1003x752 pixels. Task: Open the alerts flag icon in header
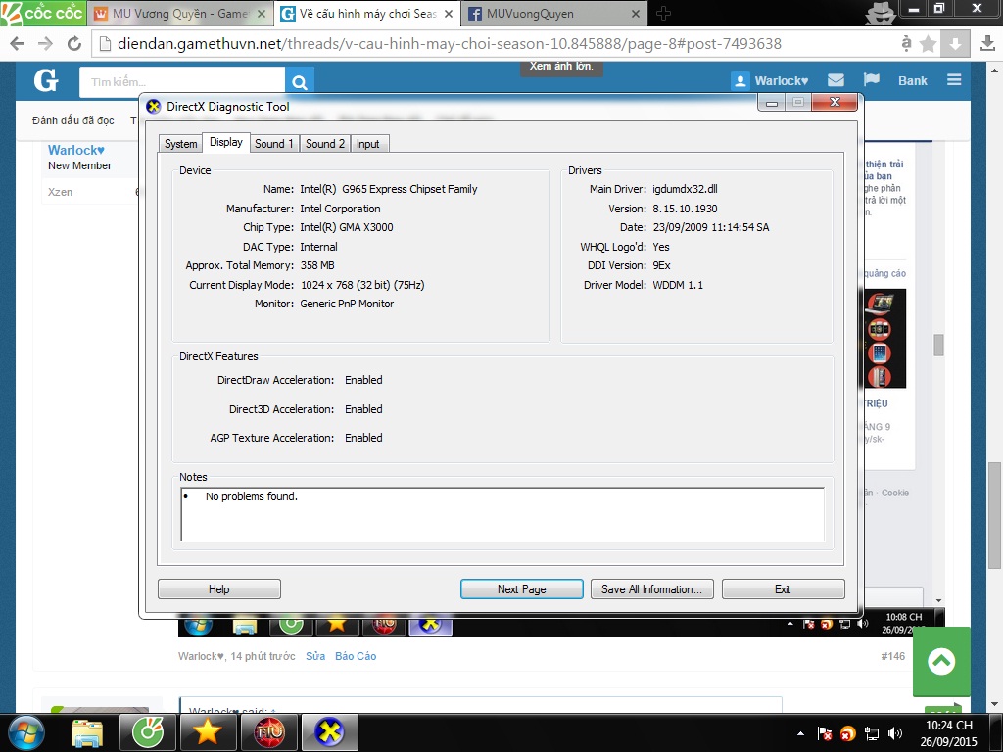coord(870,80)
